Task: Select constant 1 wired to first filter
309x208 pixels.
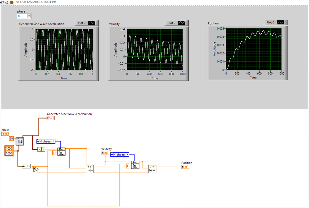Action: (54, 153)
